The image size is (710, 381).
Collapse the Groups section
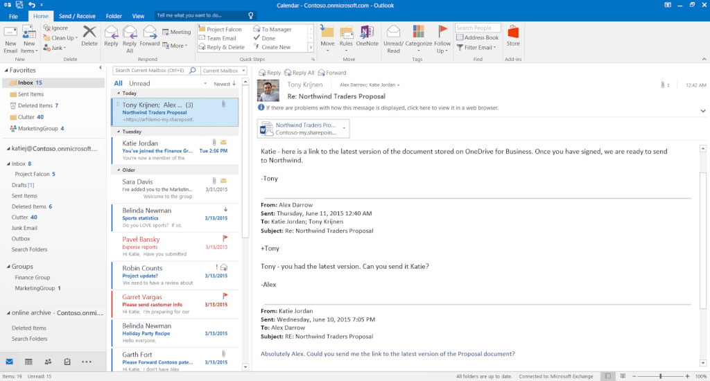(8, 267)
